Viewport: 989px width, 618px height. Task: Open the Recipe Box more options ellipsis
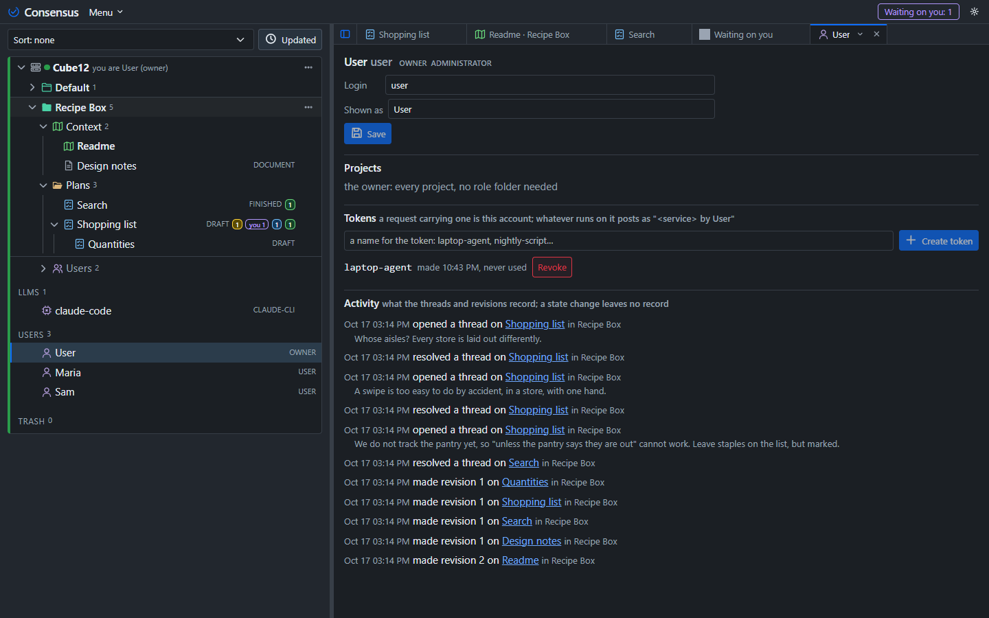click(x=308, y=107)
